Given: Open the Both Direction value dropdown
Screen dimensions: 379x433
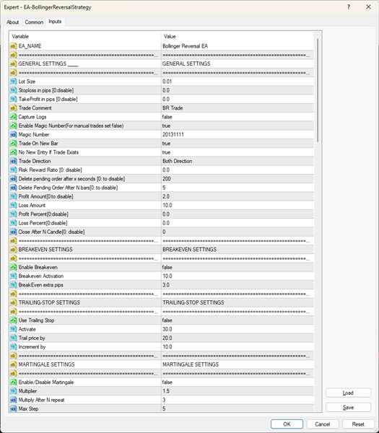Looking at the screenshot, I should click(238, 161).
